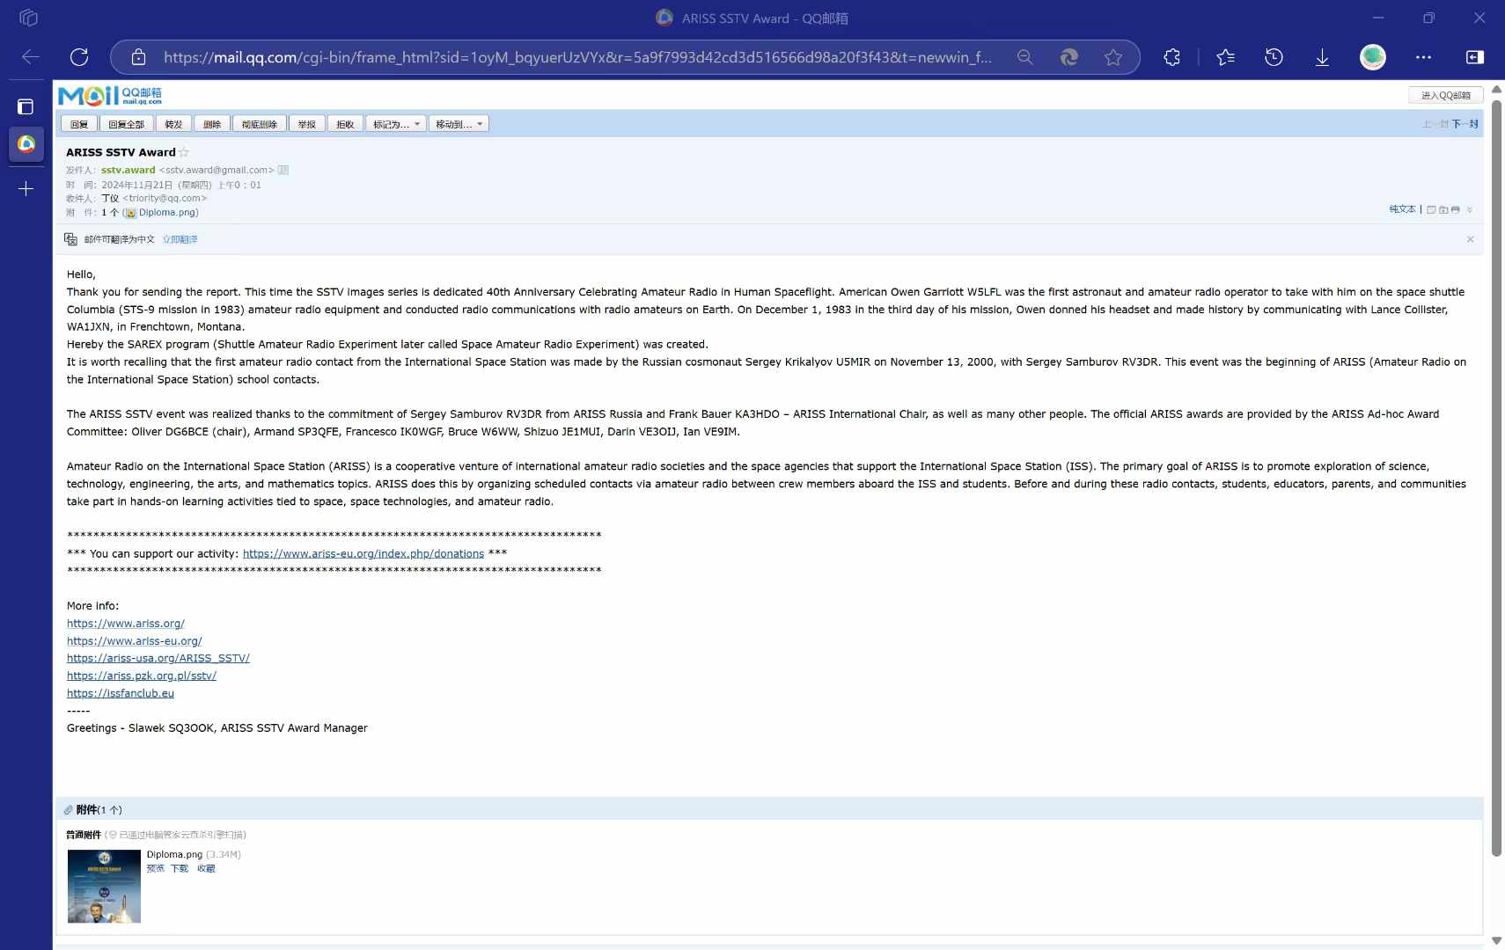This screenshot has width=1505, height=950.
Task: Click the 彻底删除 (Delete permanently) button
Action: coord(260,124)
